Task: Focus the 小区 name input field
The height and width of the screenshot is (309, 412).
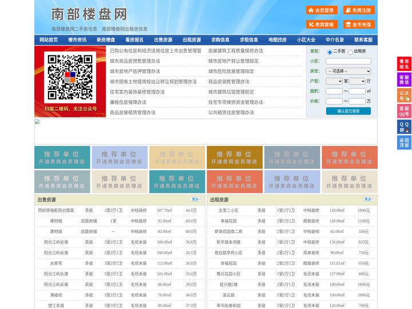Action: coord(348,61)
